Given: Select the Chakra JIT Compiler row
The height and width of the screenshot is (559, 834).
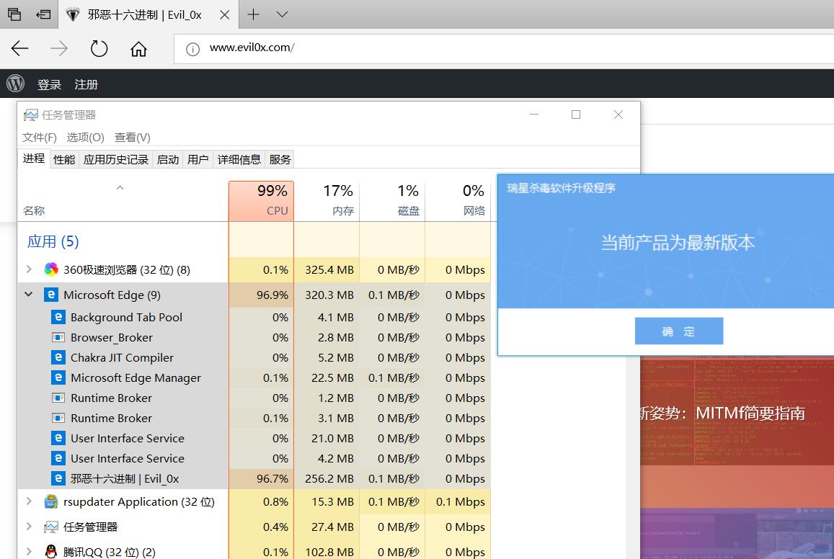Looking at the screenshot, I should 254,357.
